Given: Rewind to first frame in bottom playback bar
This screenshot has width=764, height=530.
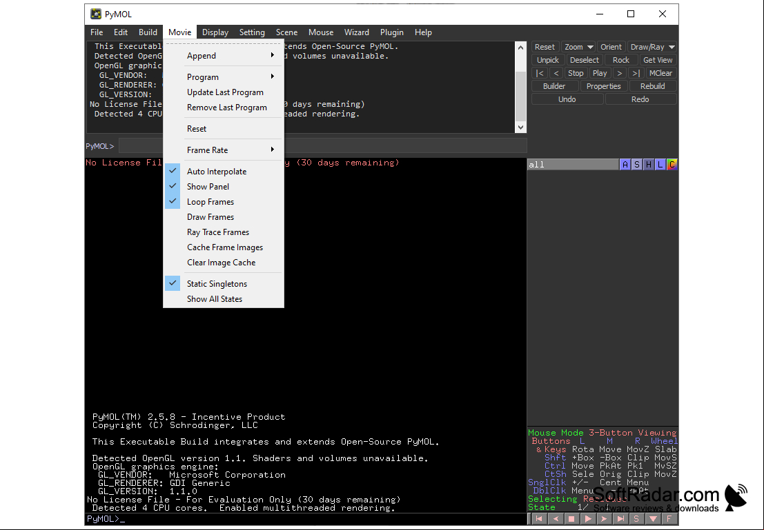Looking at the screenshot, I should pyautogui.click(x=538, y=519).
